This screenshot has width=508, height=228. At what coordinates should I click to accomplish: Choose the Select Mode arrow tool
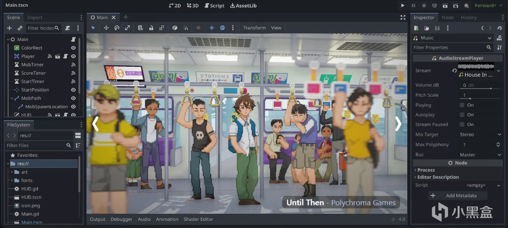coord(93,28)
